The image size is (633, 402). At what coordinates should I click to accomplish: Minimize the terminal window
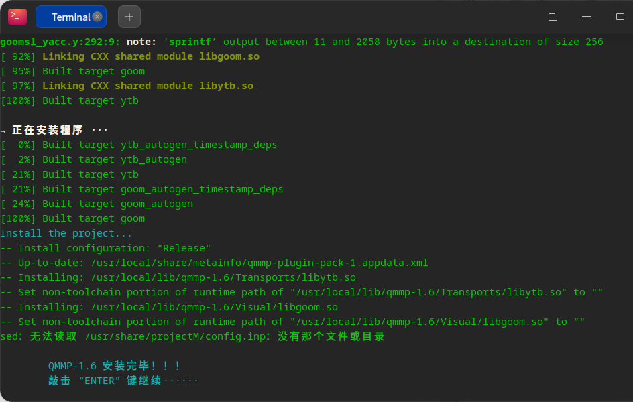(x=587, y=17)
